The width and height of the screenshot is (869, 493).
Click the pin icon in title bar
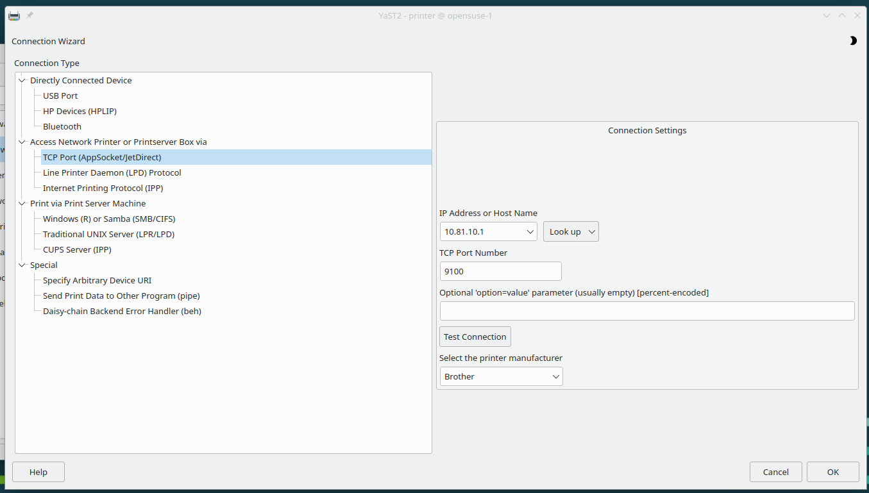(30, 15)
